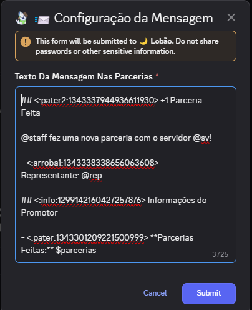Viewport: 252px width, 310px height.
Task: Place cursor on the word Promotor
Action: pos(39,213)
